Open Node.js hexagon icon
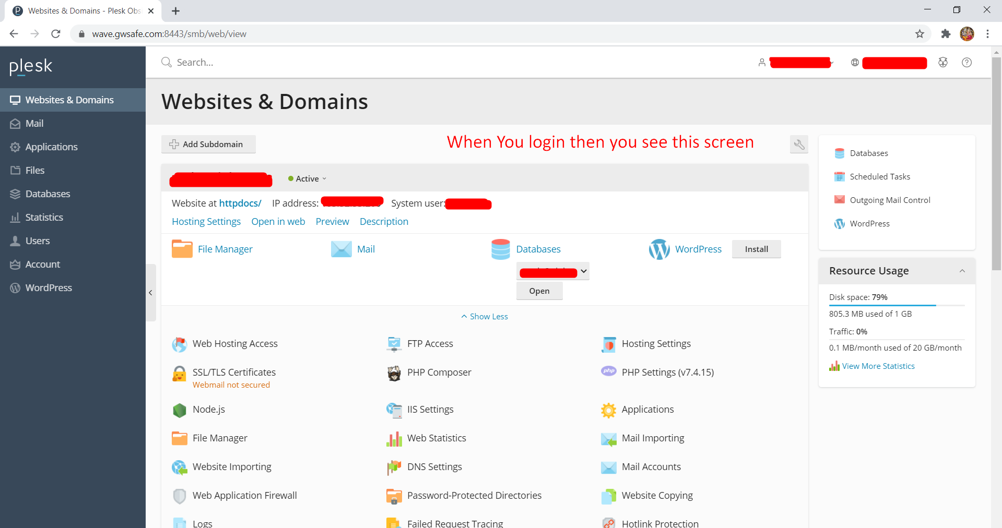The height and width of the screenshot is (528, 1002). coord(179,410)
